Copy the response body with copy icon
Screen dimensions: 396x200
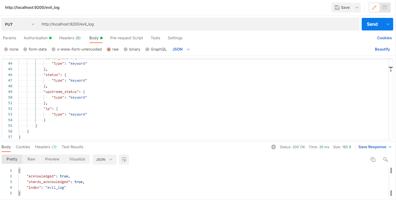(373, 159)
